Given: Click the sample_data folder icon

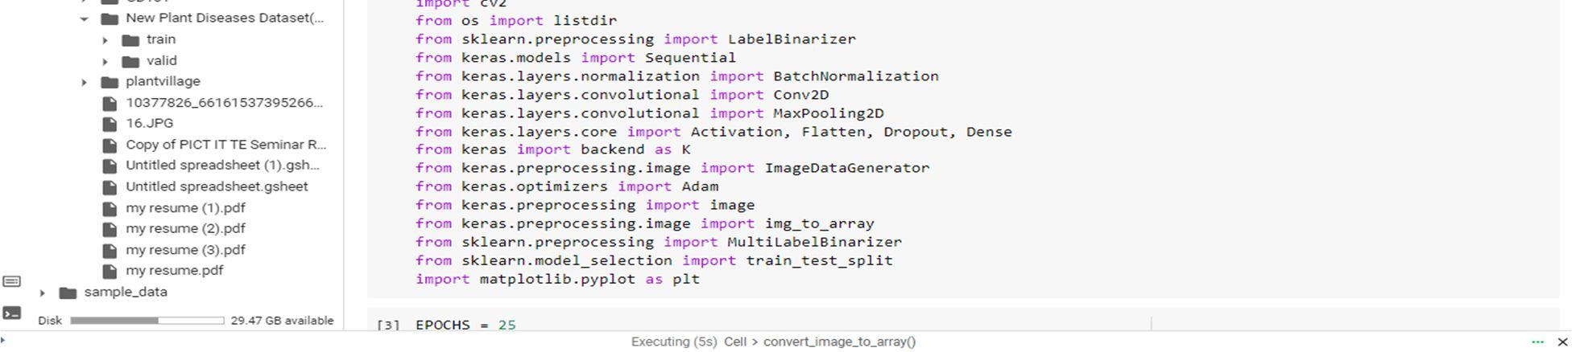Looking at the screenshot, I should coord(68,293).
